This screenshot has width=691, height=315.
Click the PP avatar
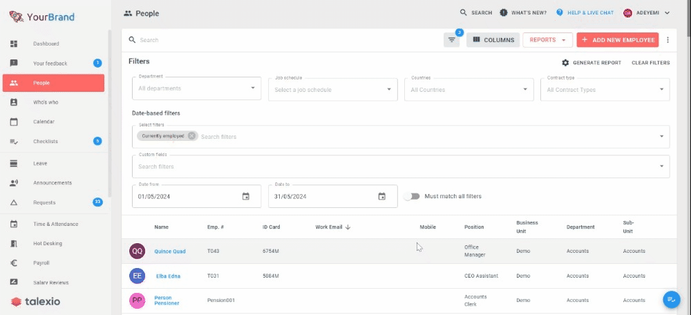pos(137,300)
